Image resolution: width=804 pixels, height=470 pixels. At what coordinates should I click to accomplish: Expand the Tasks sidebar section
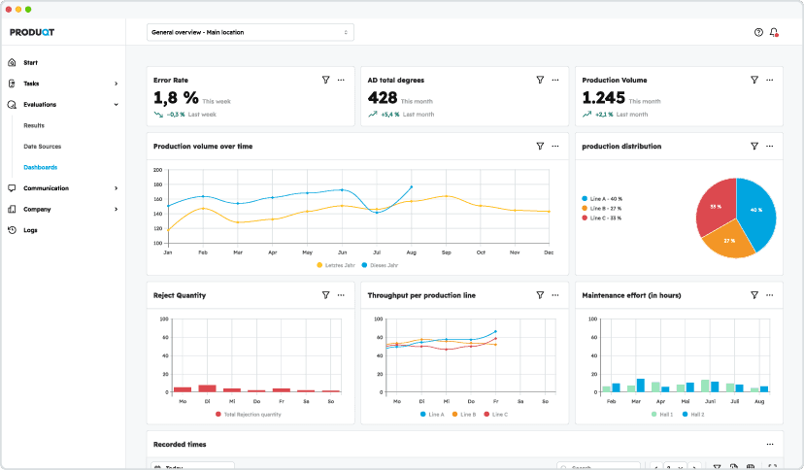(116, 84)
